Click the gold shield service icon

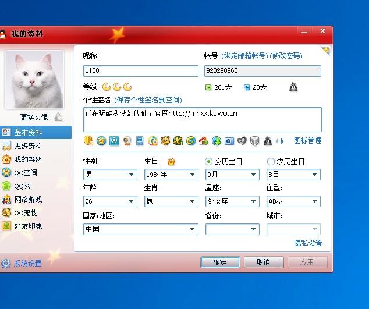88,141
